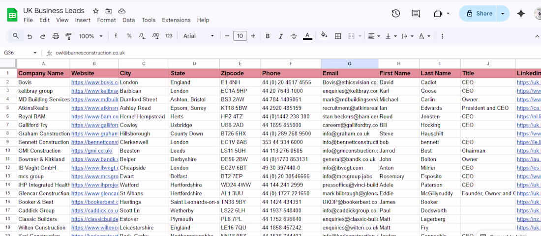The image size is (541, 236).
Task: Open the text color picker
Action: (x=307, y=36)
